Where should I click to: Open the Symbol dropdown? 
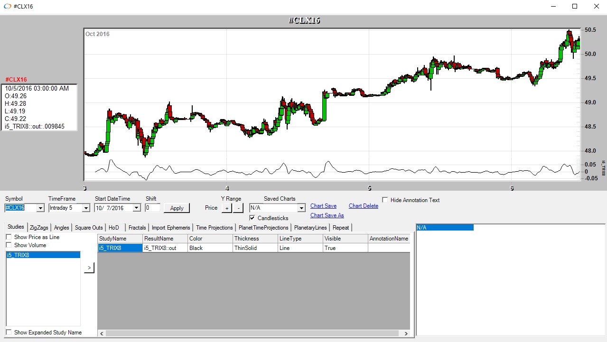(40, 208)
